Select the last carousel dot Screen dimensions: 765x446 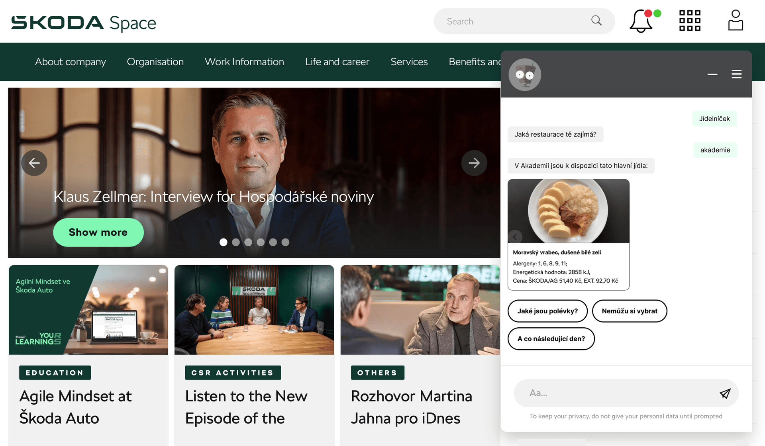pos(285,242)
